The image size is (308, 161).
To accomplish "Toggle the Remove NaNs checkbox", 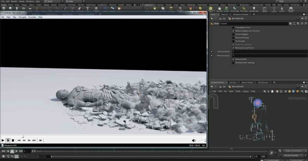I will pyautogui.click(x=233, y=59).
